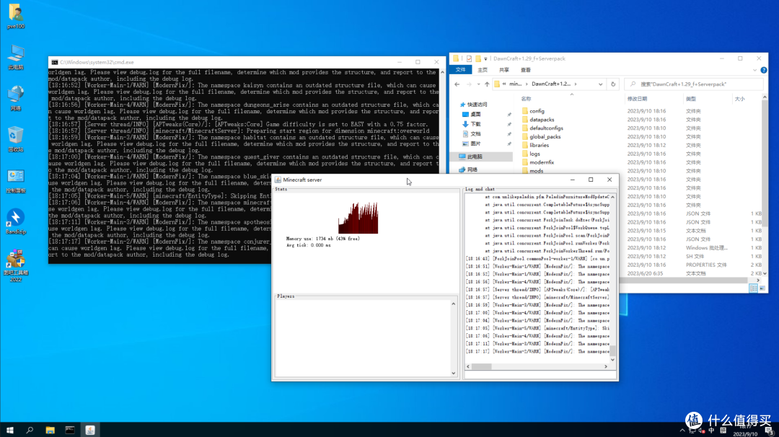
Task: Click the Explorer search box
Action: (693, 84)
